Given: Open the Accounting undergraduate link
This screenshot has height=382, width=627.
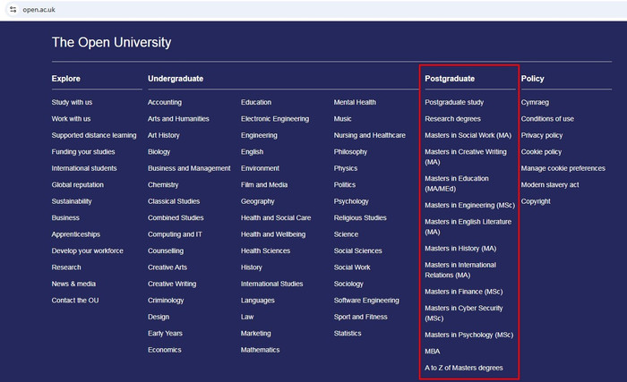Looking at the screenshot, I should pos(165,102).
